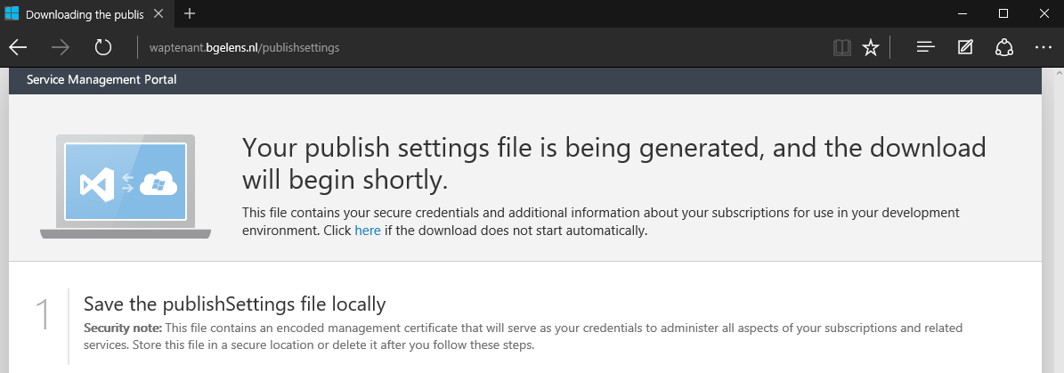Click the 'here' link to start the download
This screenshot has width=1064, height=373.
coord(368,231)
